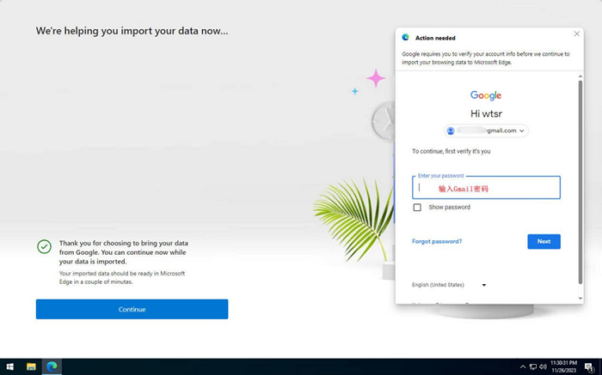The height and width of the screenshot is (375, 602).
Task: Show hidden system tray icons
Action: (523, 367)
